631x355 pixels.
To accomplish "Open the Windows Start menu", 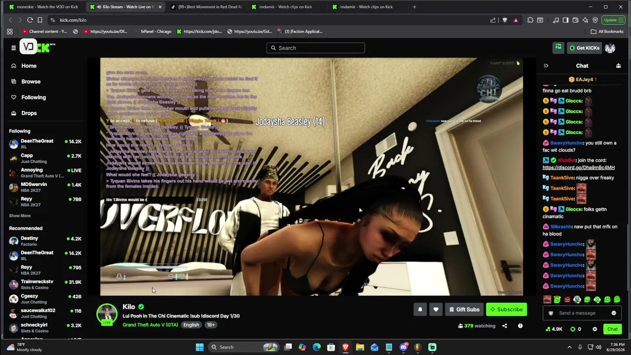I will [200, 347].
